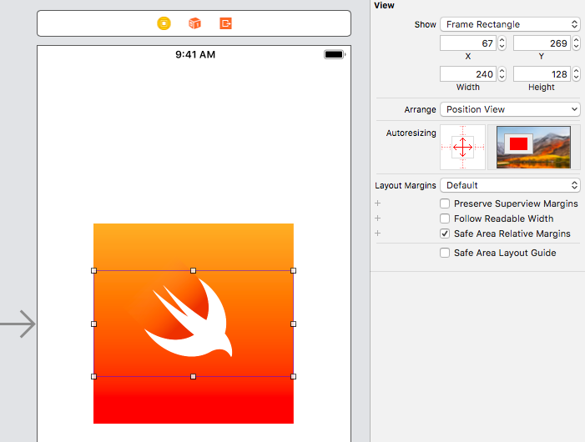
Task: Click the autoresizing mask control
Action: [462, 147]
